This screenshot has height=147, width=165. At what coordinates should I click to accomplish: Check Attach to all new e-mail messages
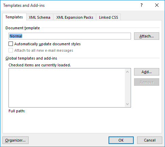click(41, 50)
